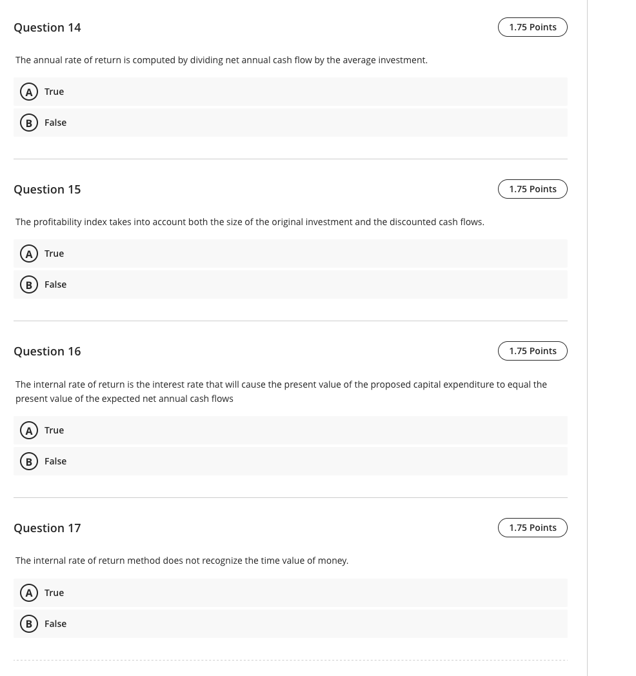Mark False for Question 16
Image resolution: width=636 pixels, height=676 pixels.
pyautogui.click(x=290, y=461)
